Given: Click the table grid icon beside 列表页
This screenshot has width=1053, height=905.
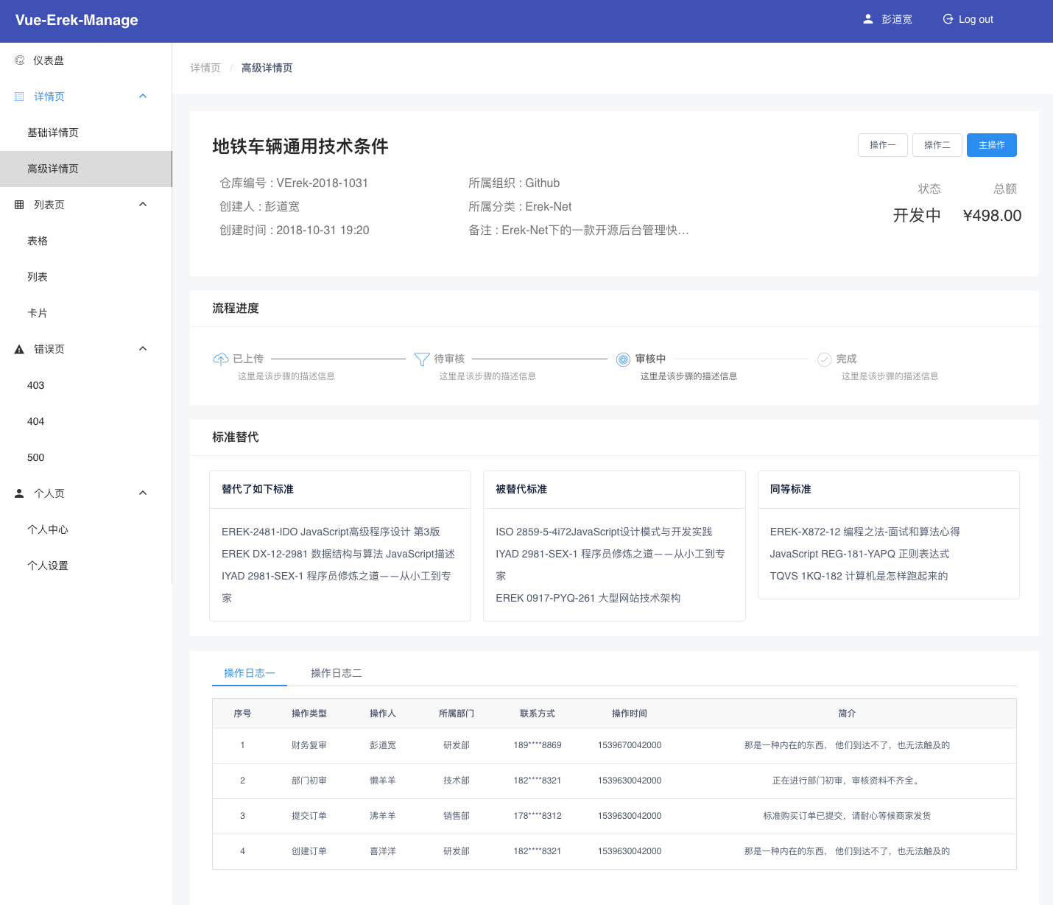Looking at the screenshot, I should [x=20, y=205].
